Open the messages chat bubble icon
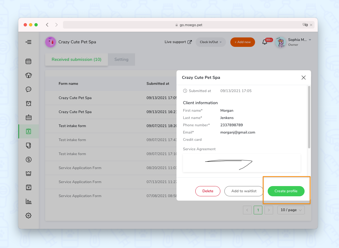This screenshot has height=248, width=339. point(29,89)
